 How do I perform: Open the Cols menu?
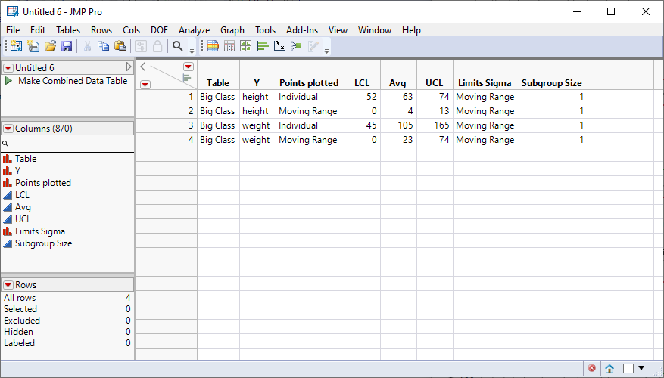131,30
